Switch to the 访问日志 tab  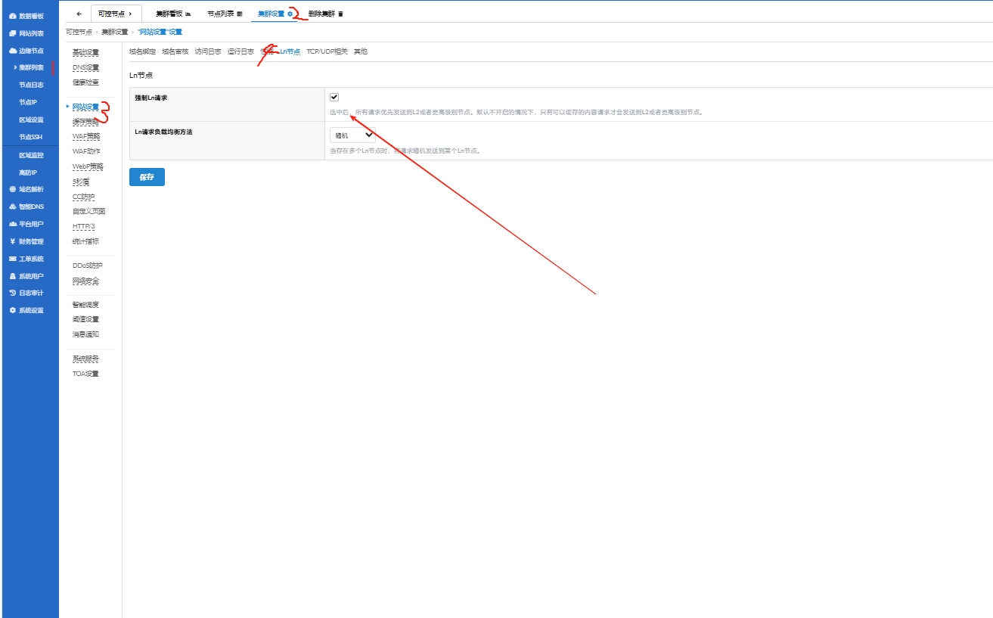[208, 51]
